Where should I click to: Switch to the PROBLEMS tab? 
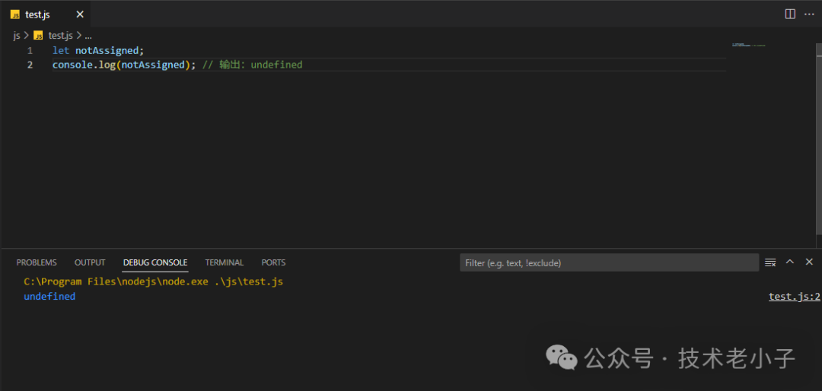pyautogui.click(x=37, y=262)
